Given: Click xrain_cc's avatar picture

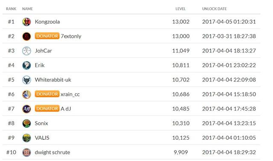Looking at the screenshot, I should (26, 94).
